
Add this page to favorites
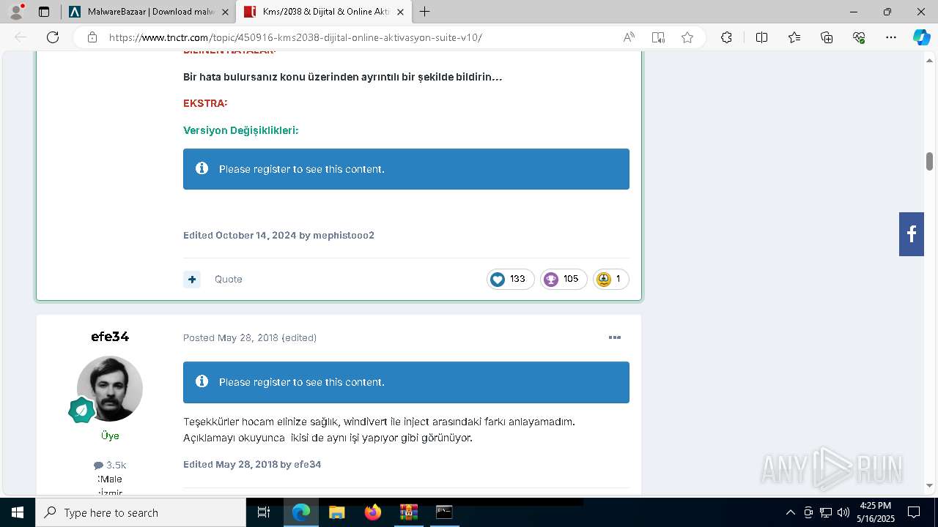[x=687, y=37]
